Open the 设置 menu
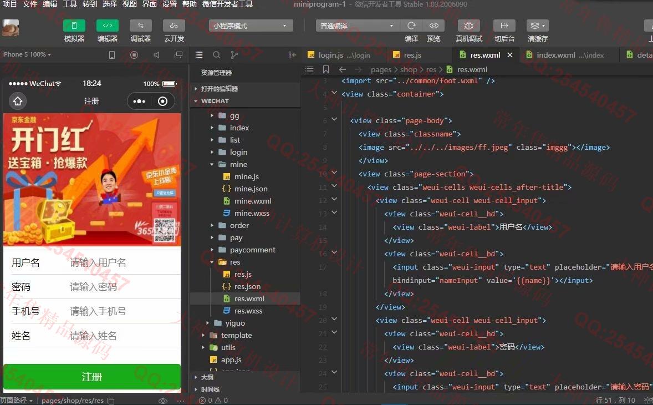The width and height of the screenshot is (653, 405). click(170, 4)
